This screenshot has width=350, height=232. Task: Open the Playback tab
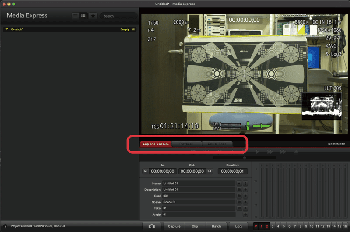click(x=186, y=144)
